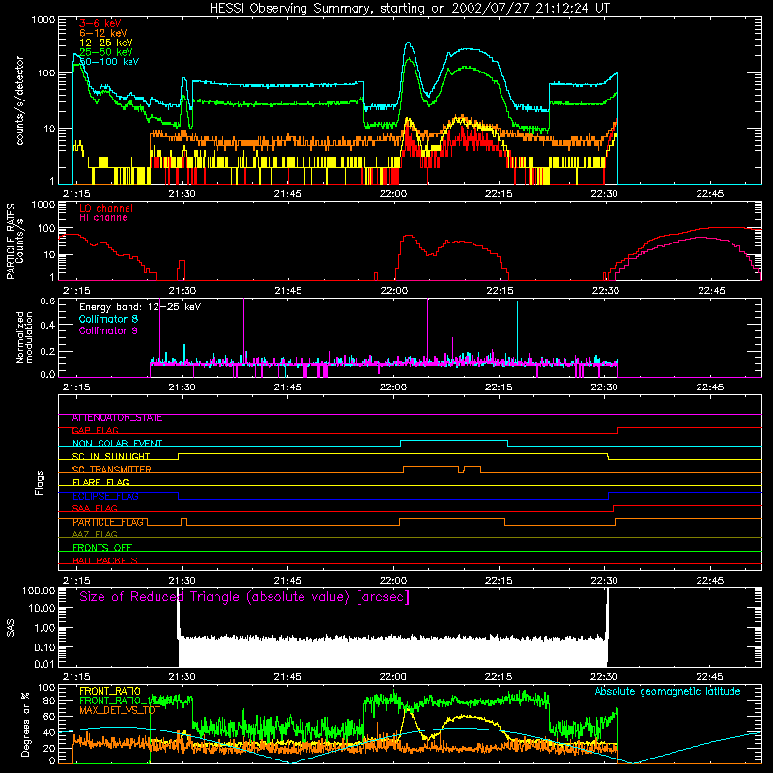Click the Size of Reduced Triangle caption
Screen dimensions: 773x773
pos(244,597)
